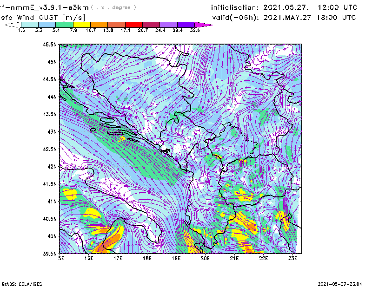Click the '44N' latitude axis label
Screen dimensions: 372x287
[52, 97]
